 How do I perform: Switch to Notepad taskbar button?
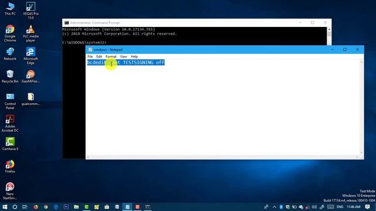(x=127, y=207)
